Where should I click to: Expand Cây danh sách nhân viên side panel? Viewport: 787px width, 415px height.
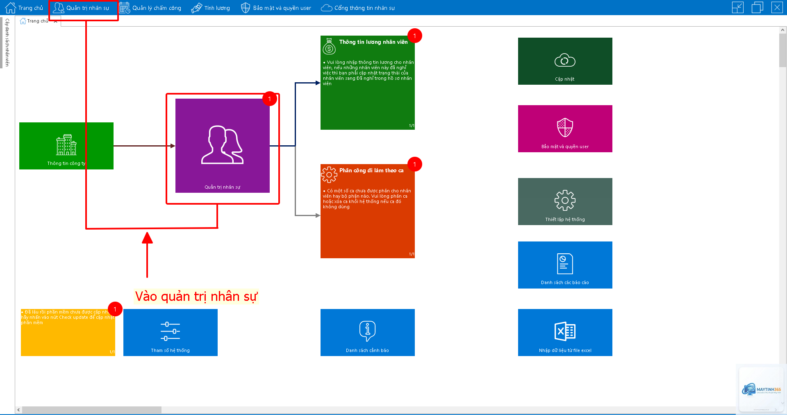[x=7, y=43]
